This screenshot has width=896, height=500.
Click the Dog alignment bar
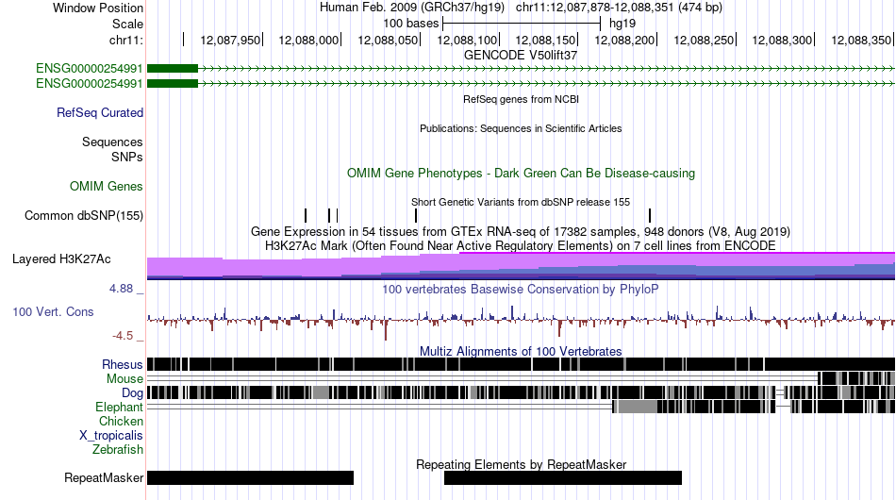[x=521, y=392]
